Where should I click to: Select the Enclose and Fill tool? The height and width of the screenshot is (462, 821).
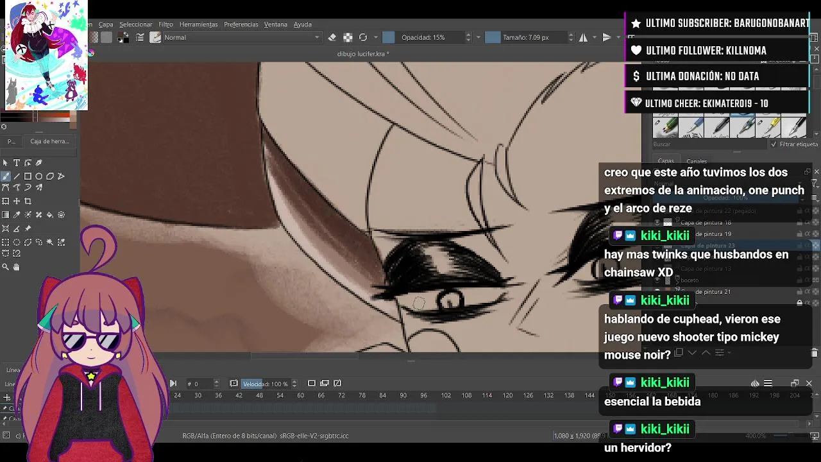(x=62, y=215)
